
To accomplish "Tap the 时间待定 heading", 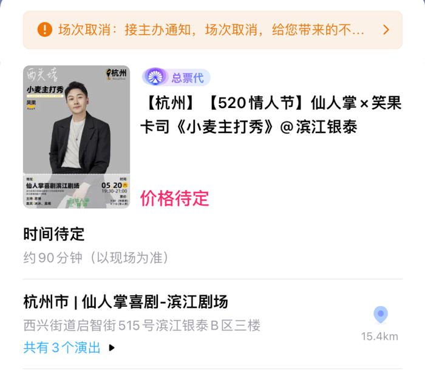I will pos(54,234).
